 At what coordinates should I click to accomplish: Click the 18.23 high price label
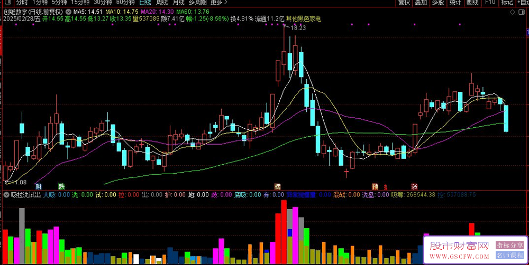[x=297, y=28]
